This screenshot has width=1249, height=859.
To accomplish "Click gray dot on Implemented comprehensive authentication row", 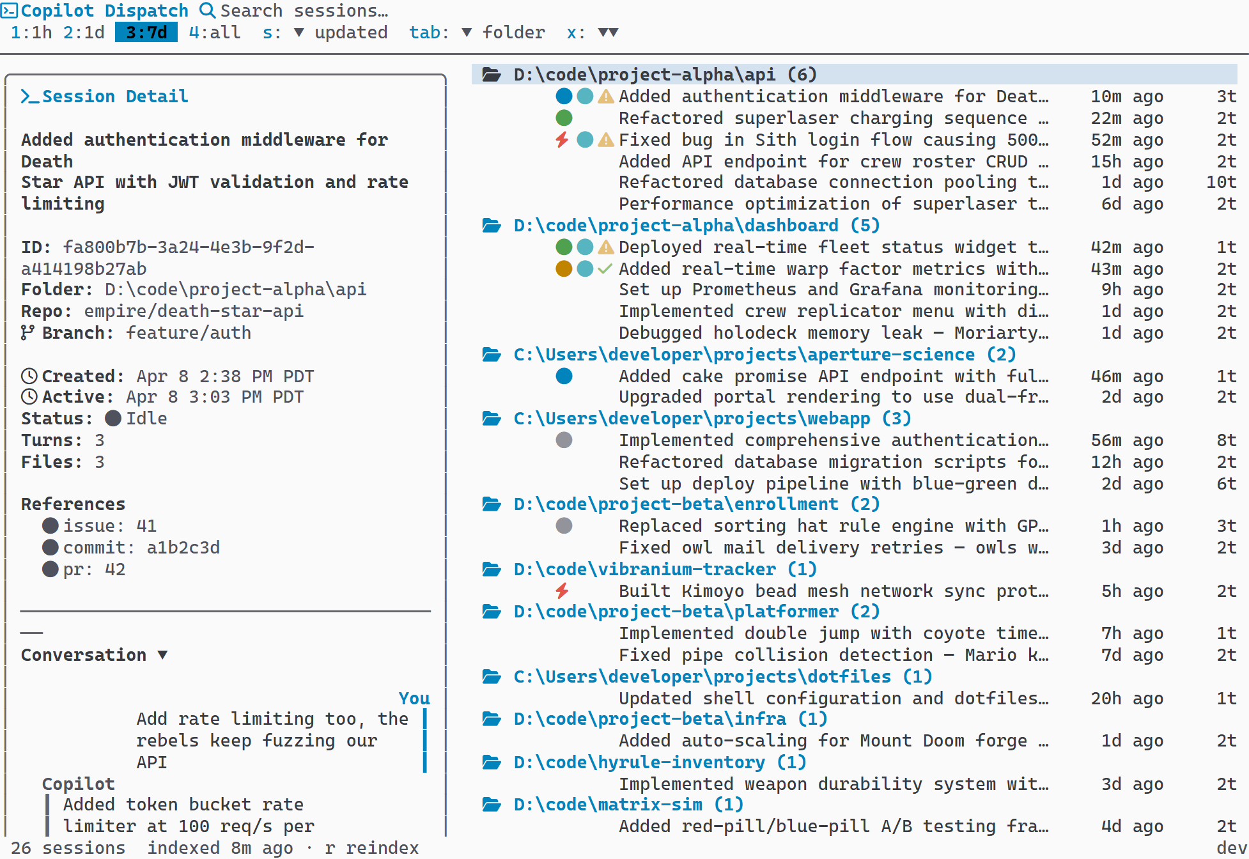I will coord(564,440).
